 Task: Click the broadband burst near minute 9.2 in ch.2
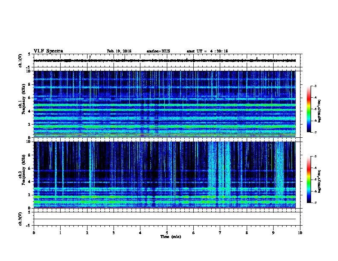click(280, 168)
